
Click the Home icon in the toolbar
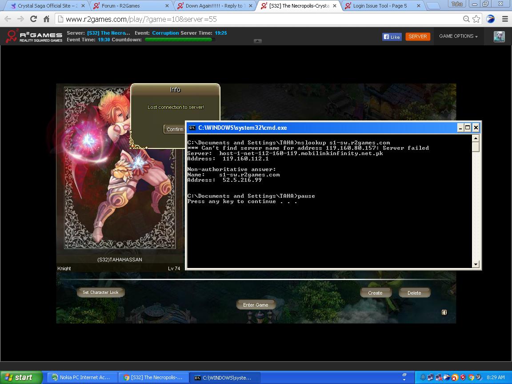[46, 19]
